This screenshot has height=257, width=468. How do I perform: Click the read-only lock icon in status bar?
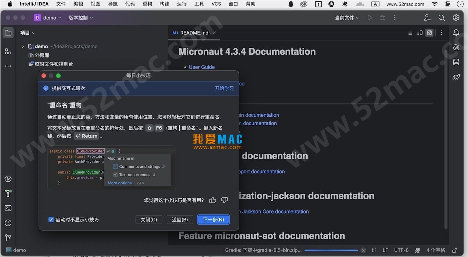click(x=454, y=250)
